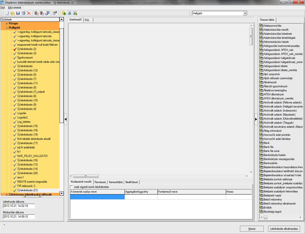The height and width of the screenshot is (234, 305).
Task: Click the Vissza button
Action: 252,229
